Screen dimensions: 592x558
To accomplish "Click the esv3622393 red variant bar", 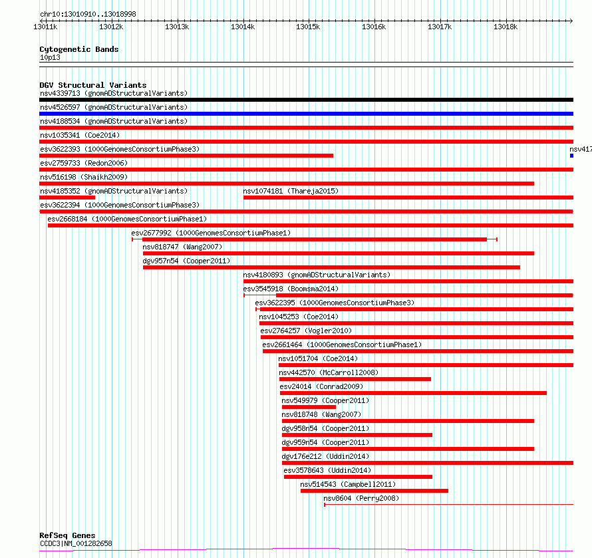I will [186, 156].
